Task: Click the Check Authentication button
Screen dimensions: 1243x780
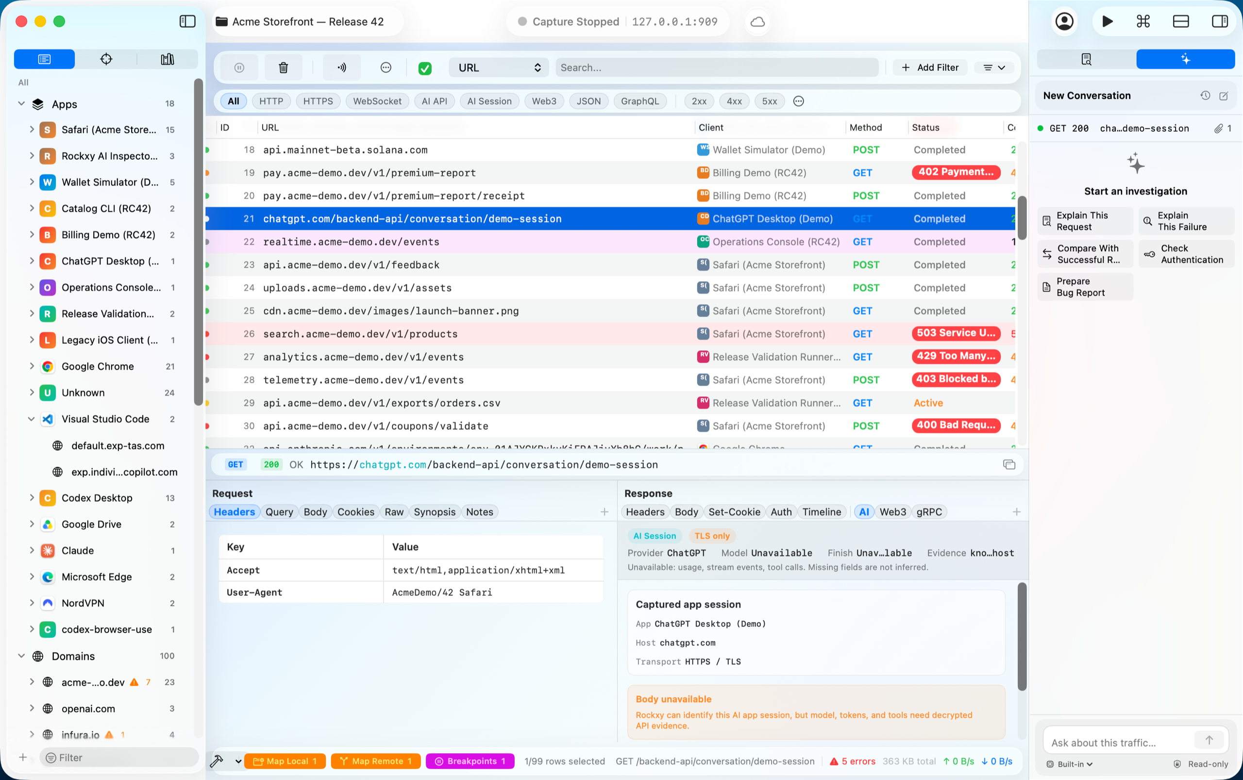Action: (1186, 254)
